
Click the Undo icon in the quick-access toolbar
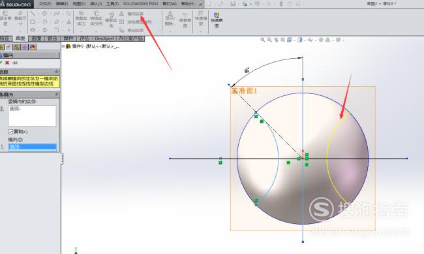pos(257,4)
